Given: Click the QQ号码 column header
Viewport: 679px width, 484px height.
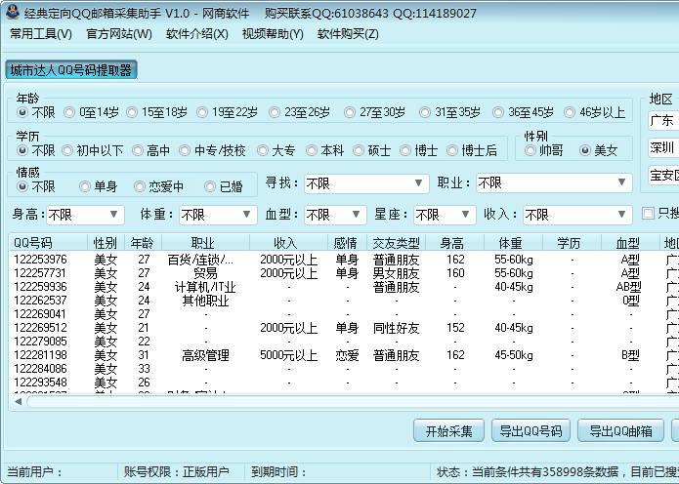Looking at the screenshot, I should (x=48, y=243).
